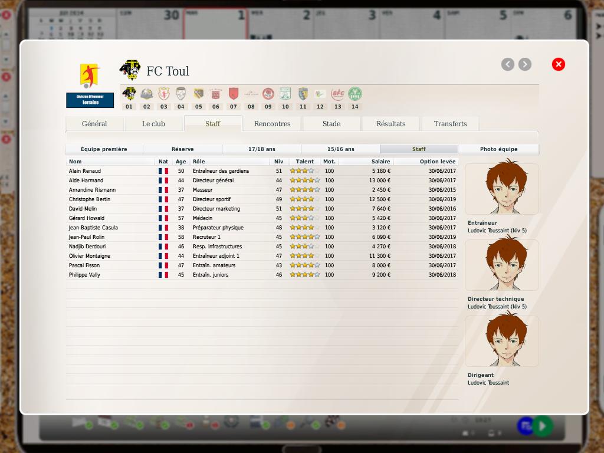Switch to the Général tab

point(94,124)
